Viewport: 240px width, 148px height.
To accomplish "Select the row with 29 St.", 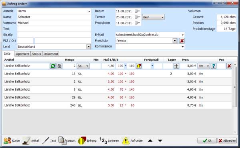I will (117, 97).
